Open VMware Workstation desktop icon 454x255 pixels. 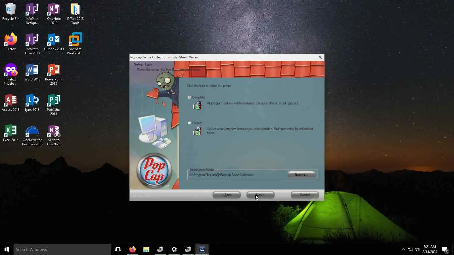click(x=75, y=44)
